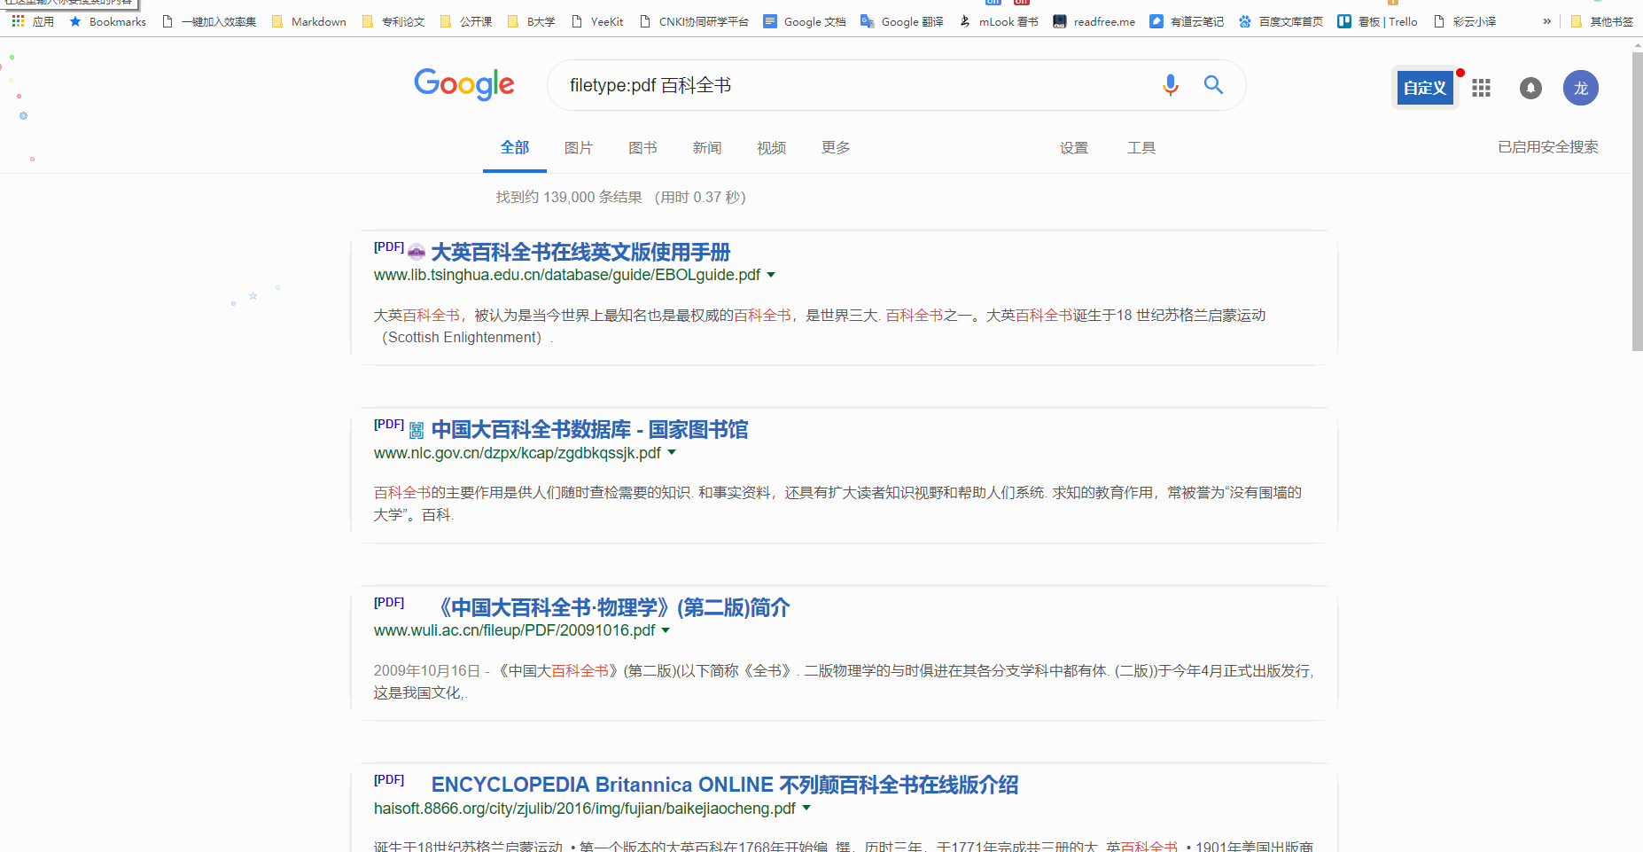Click the page vertical scrollbar thumb

point(1637,201)
